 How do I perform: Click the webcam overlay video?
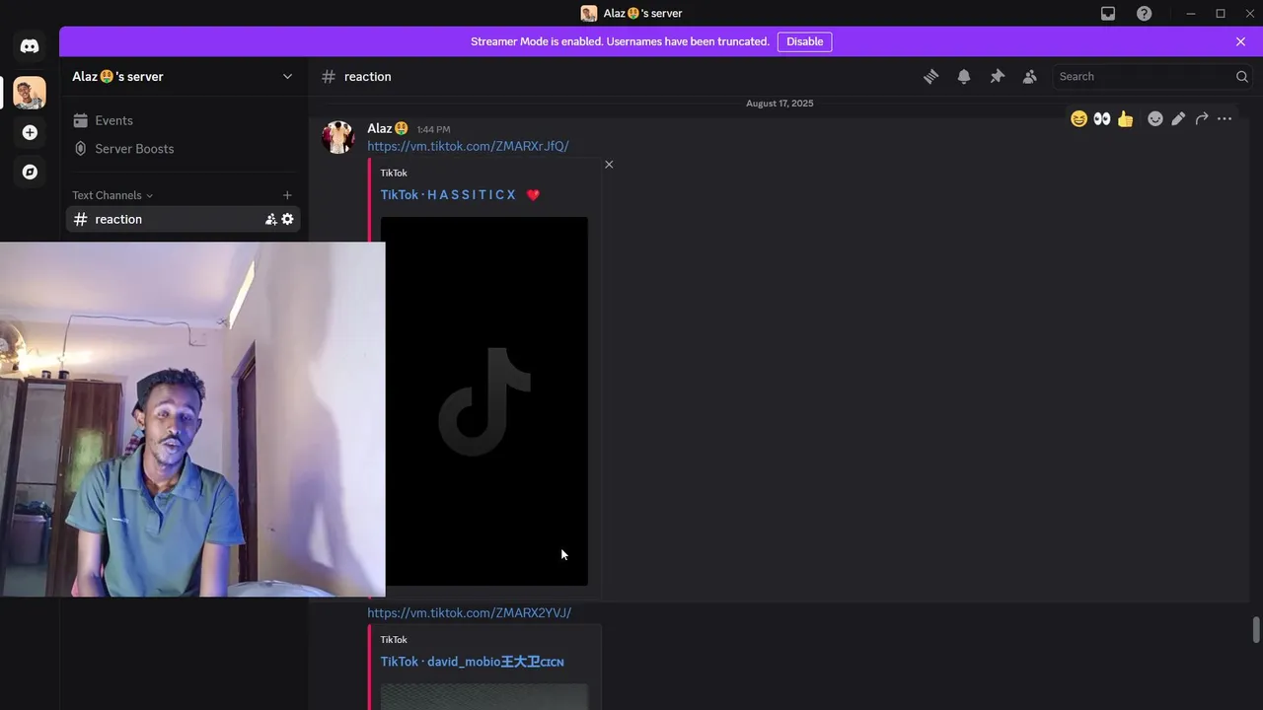click(x=192, y=419)
